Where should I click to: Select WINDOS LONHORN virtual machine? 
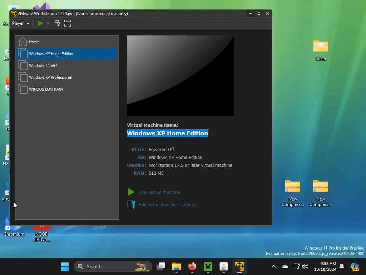(67, 89)
